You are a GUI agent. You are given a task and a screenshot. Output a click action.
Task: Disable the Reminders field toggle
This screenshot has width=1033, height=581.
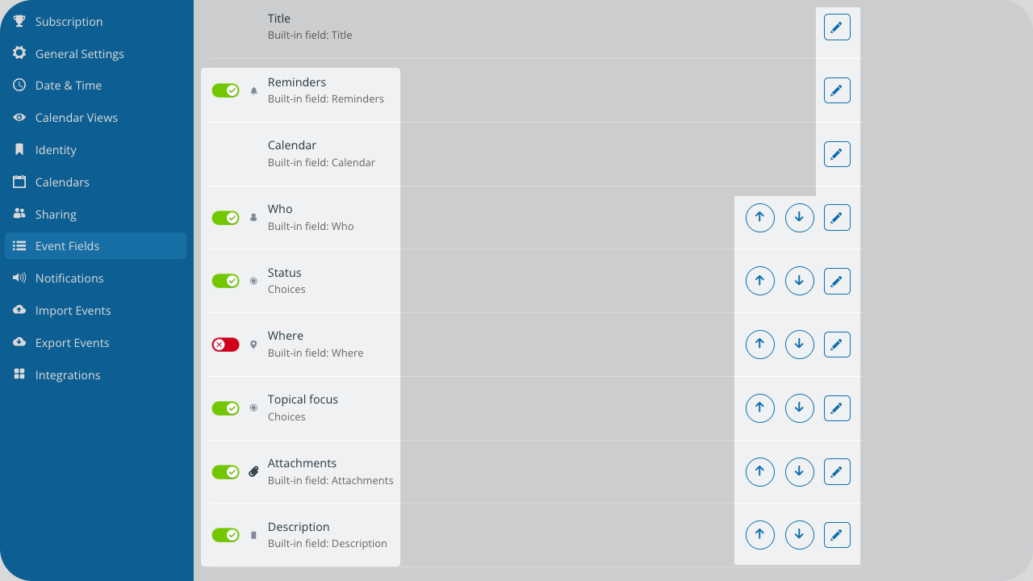click(x=225, y=90)
